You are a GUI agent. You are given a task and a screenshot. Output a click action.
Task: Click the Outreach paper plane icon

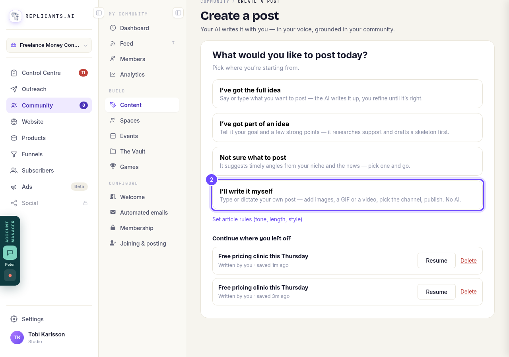(x=14, y=89)
